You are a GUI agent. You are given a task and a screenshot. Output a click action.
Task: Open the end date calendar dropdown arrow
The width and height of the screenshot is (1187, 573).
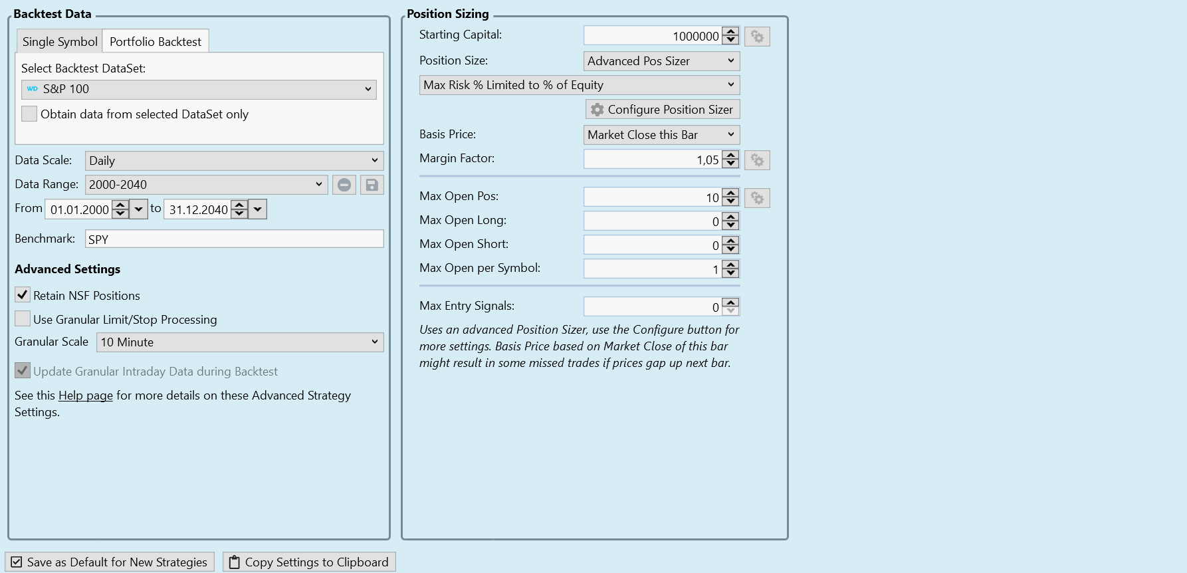pos(258,209)
